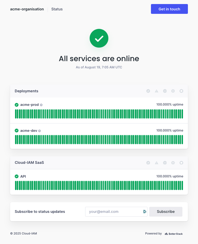Click the password manager icon in email field
Image resolution: width=198 pixels, height=244 pixels.
click(x=145, y=212)
